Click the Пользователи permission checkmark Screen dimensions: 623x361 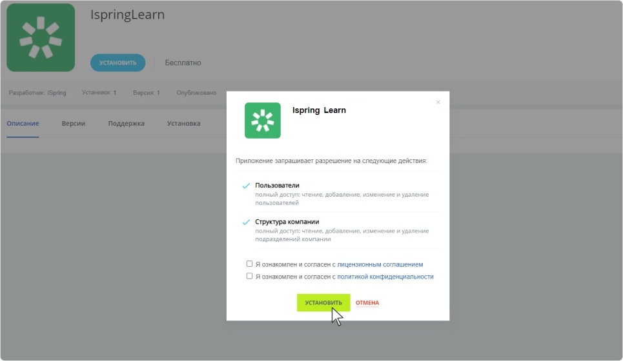246,186
